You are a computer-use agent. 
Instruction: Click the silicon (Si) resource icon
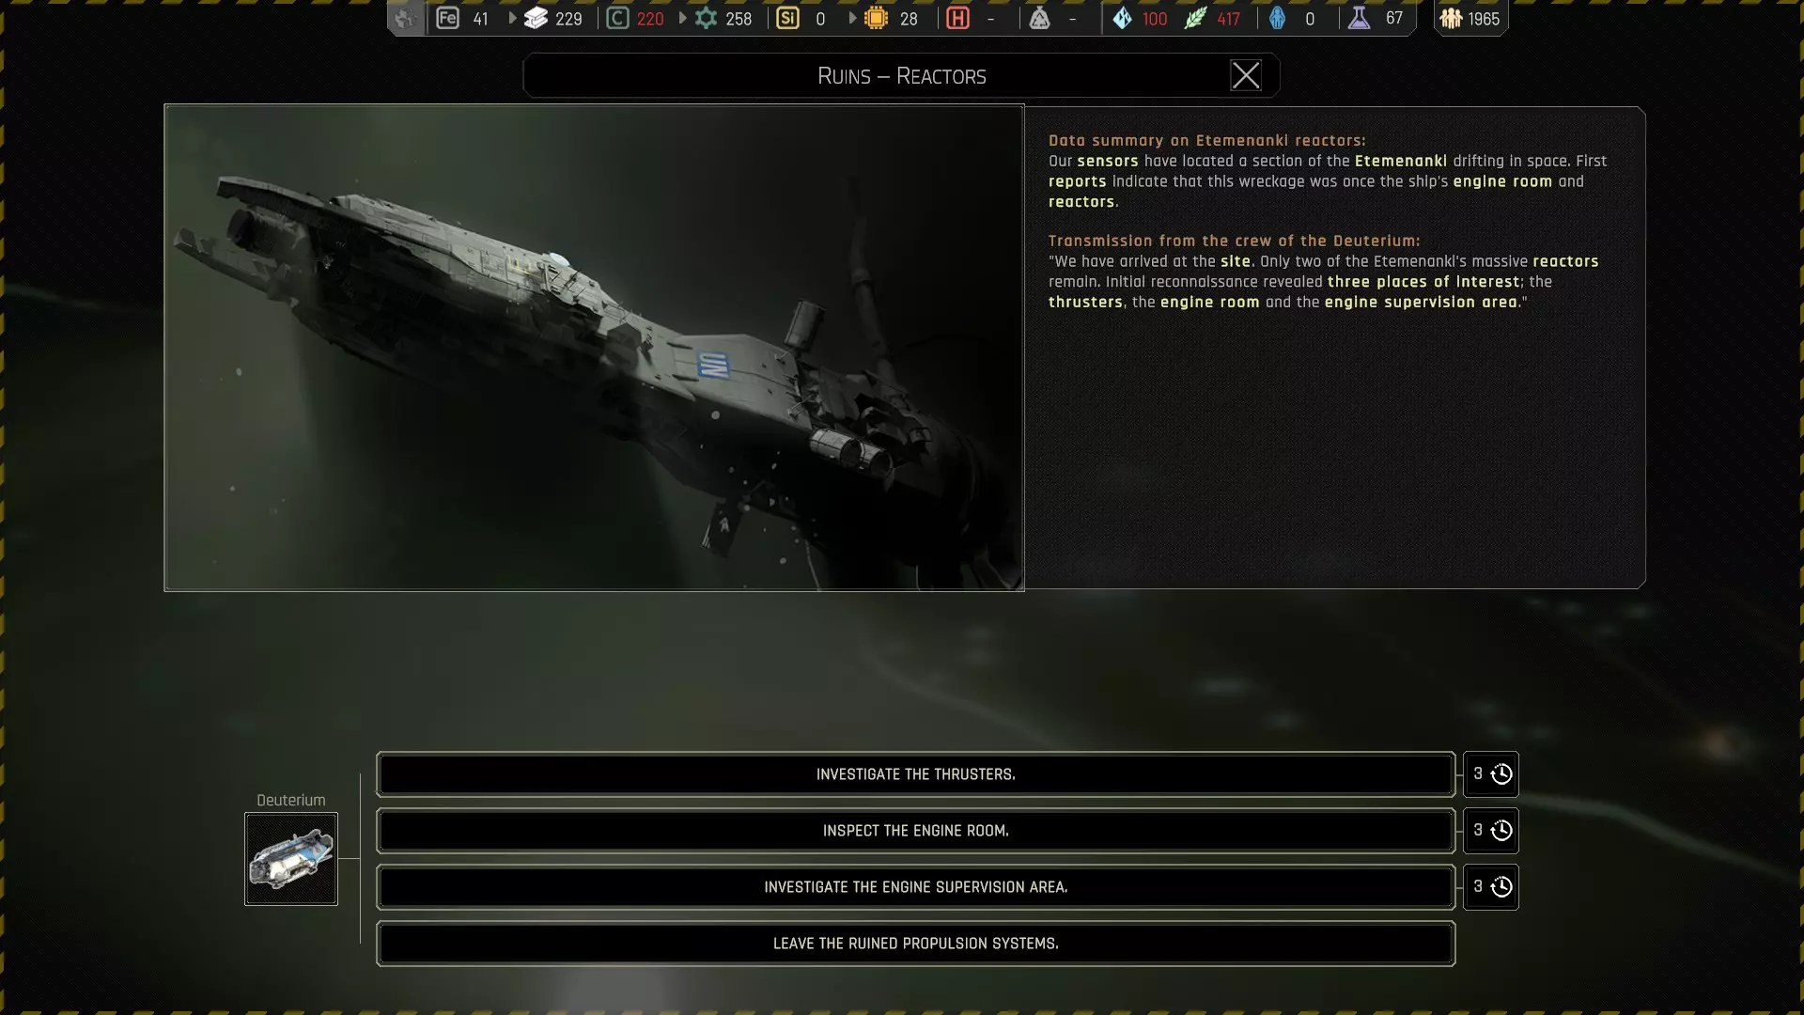point(788,18)
